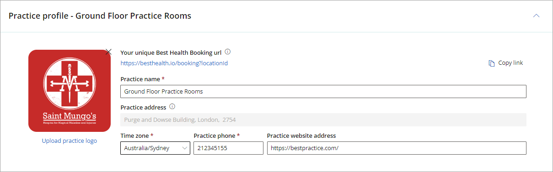Remove the practice logo with the X icon

click(108, 52)
